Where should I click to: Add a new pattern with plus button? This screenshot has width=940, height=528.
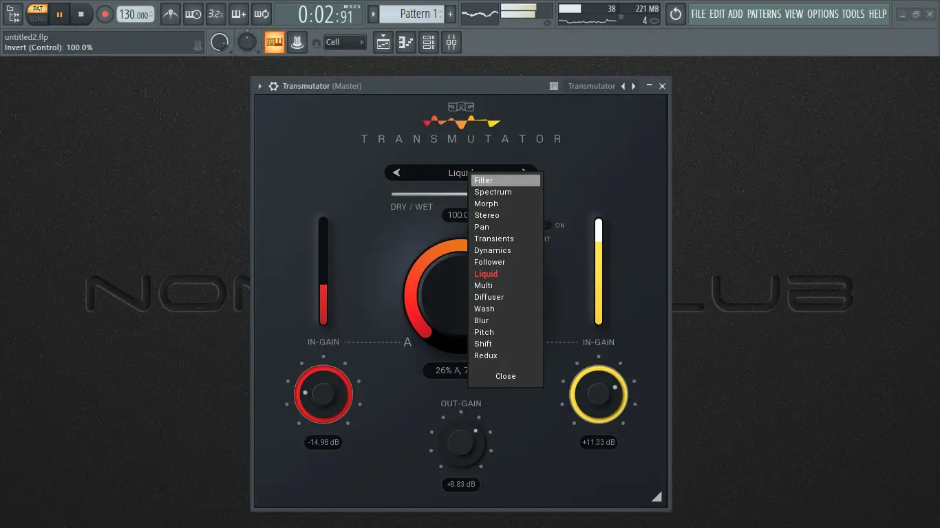click(450, 14)
